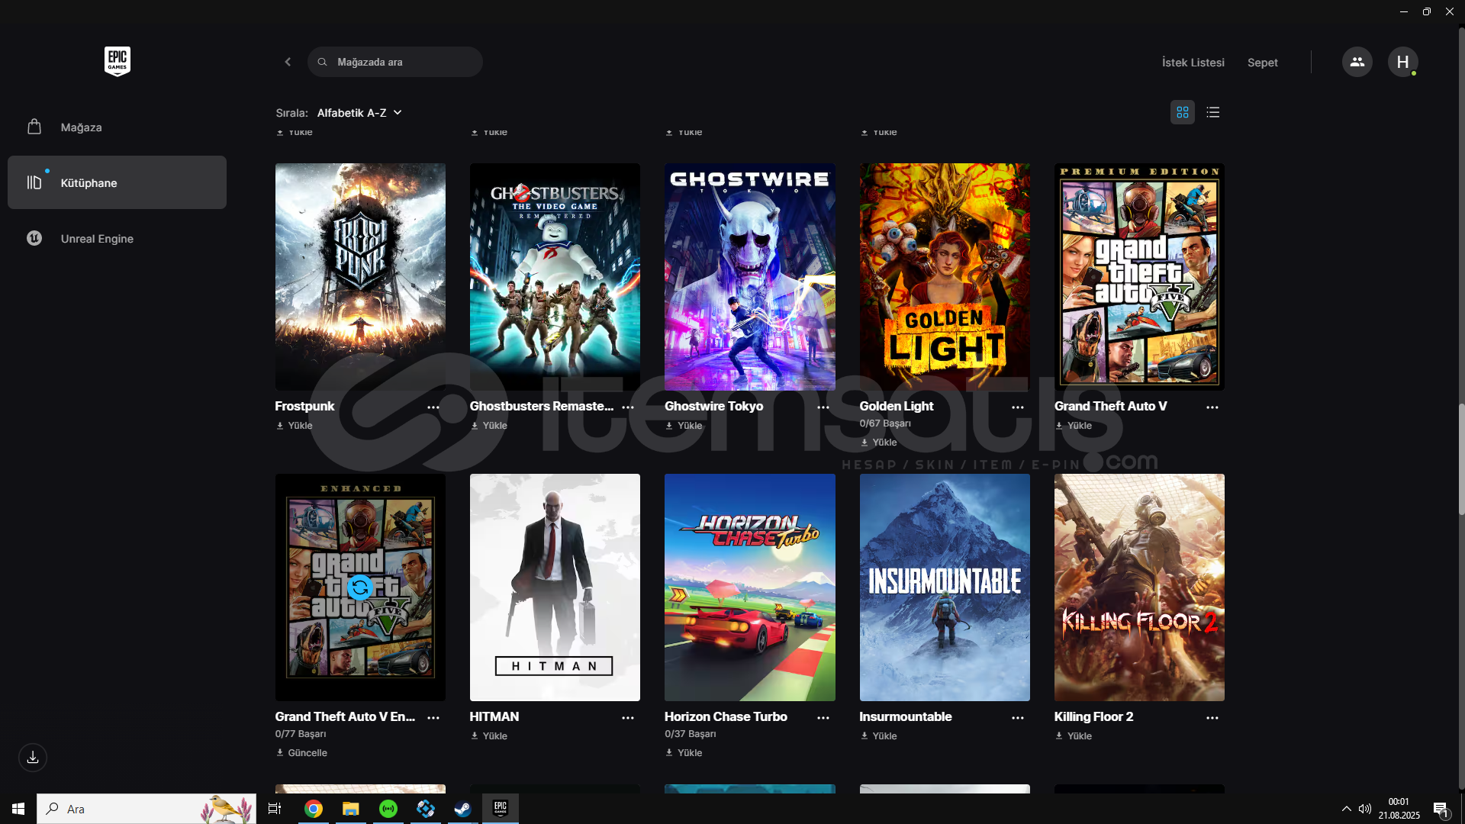Click Yükle under Ghostwire Tokyo

684,426
